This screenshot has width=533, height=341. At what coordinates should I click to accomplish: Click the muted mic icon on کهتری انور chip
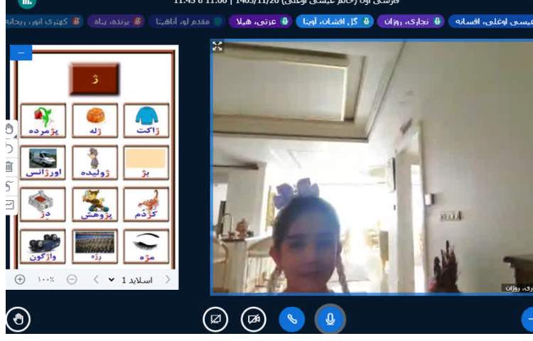(x=76, y=21)
